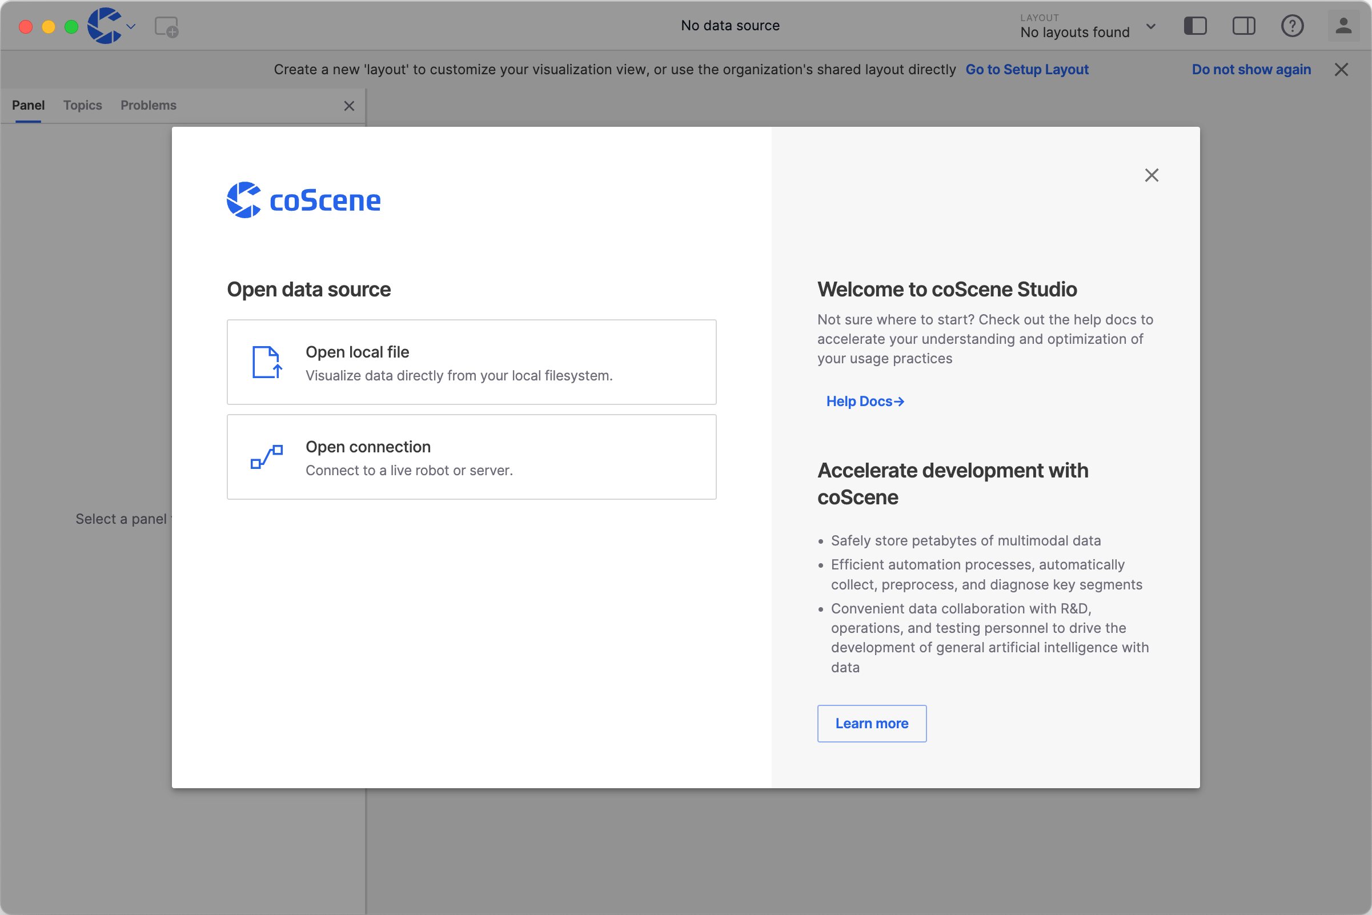
Task: Click the macOS yellow minimize button
Action: 49,27
